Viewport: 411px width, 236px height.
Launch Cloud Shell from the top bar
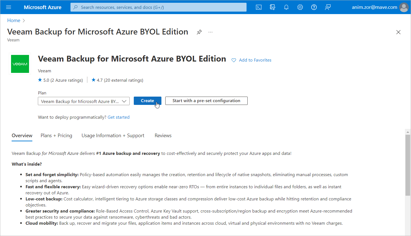click(259, 7)
